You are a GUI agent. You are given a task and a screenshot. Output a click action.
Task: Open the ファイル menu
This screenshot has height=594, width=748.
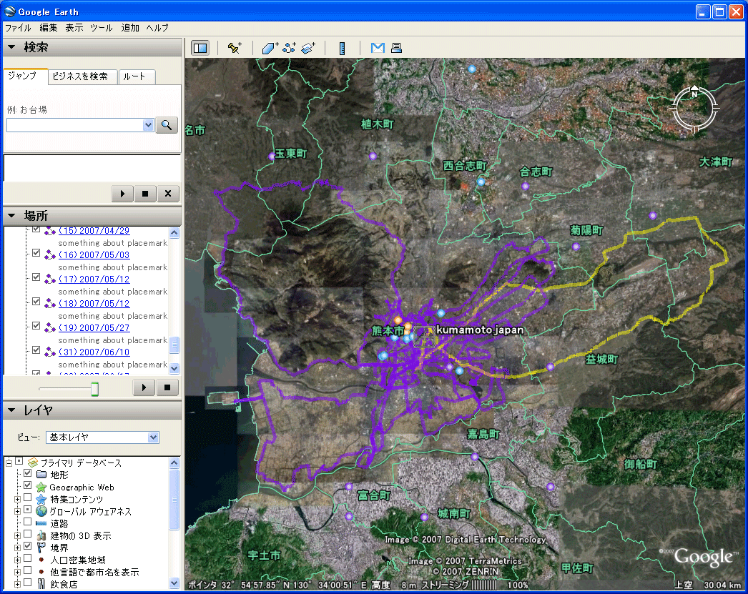[x=18, y=28]
